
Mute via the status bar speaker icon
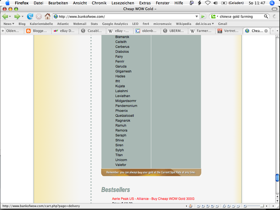245,206
